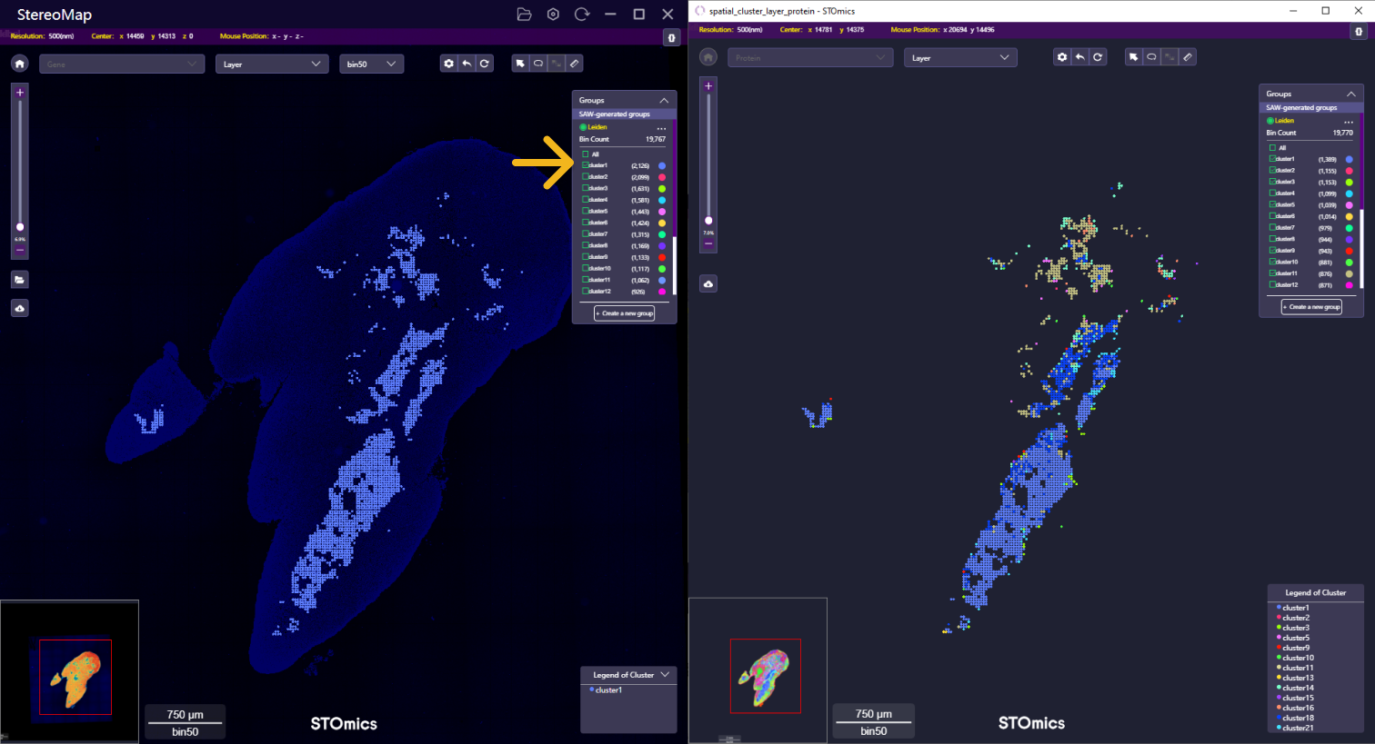
Task: Click the cloud upload icon in right window
Action: [708, 284]
